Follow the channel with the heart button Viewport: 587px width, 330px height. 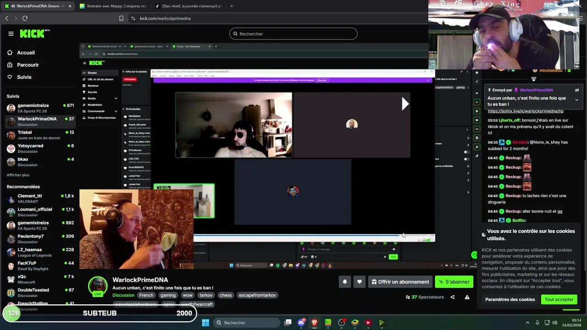pyautogui.click(x=360, y=282)
